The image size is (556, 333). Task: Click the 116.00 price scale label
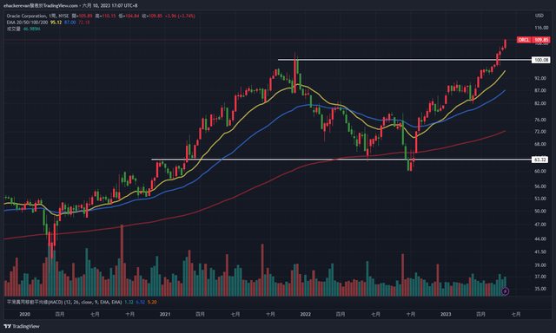click(540, 28)
